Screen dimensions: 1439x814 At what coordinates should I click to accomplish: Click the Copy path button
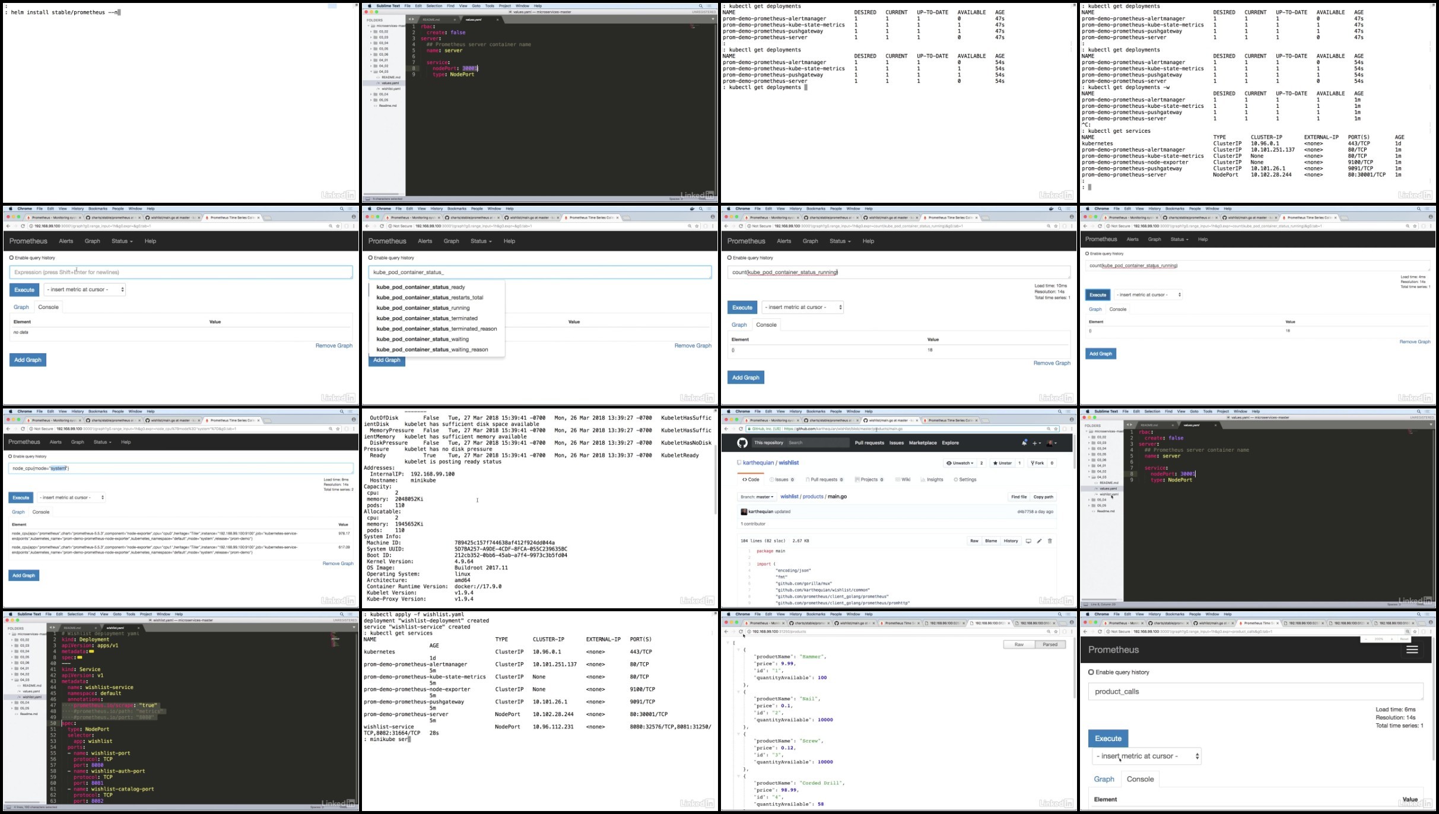(1043, 497)
